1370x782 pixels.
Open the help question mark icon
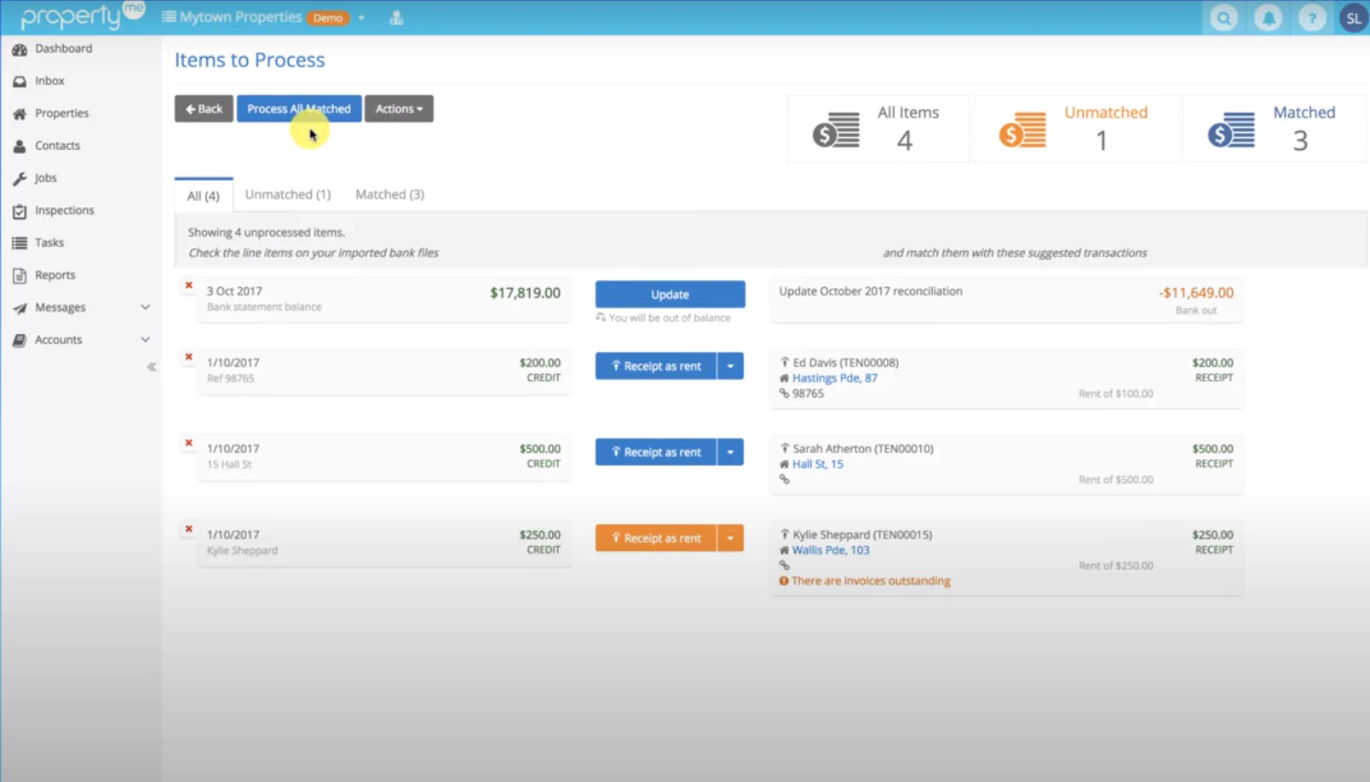[1312, 18]
